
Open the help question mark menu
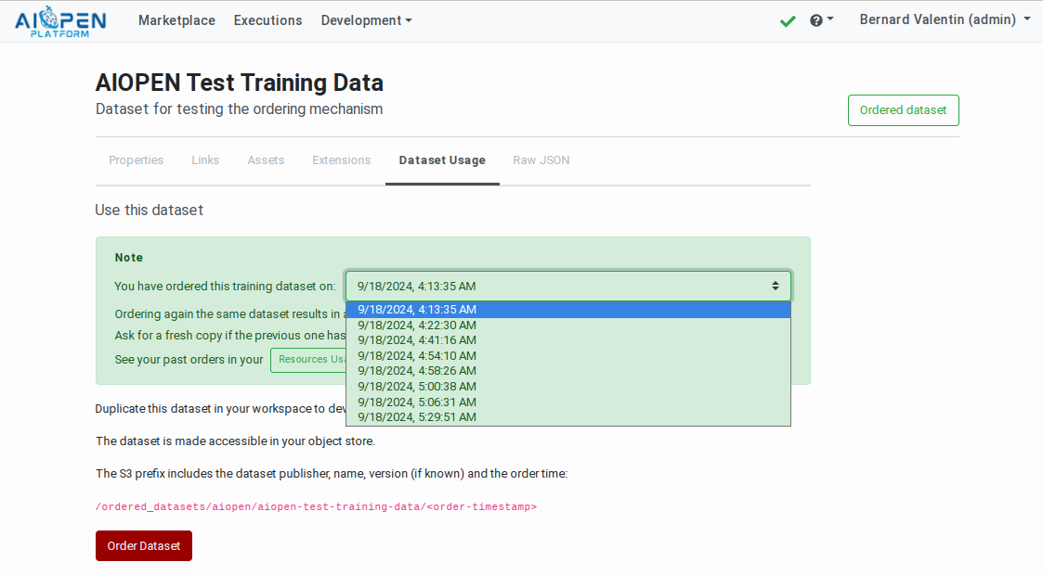[821, 20]
